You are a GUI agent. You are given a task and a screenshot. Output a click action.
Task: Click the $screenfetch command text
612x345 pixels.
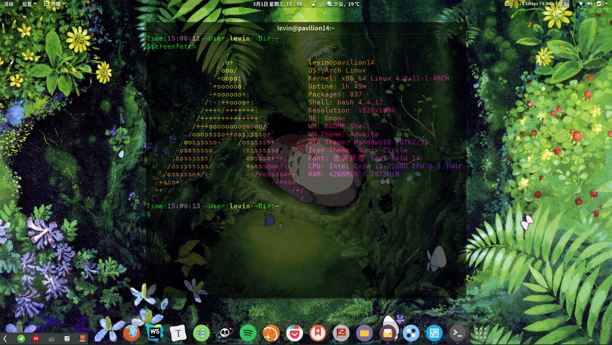(171, 46)
